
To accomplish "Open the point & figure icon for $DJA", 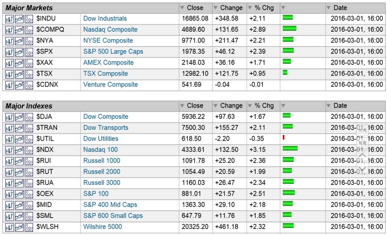I will pyautogui.click(x=29, y=117).
